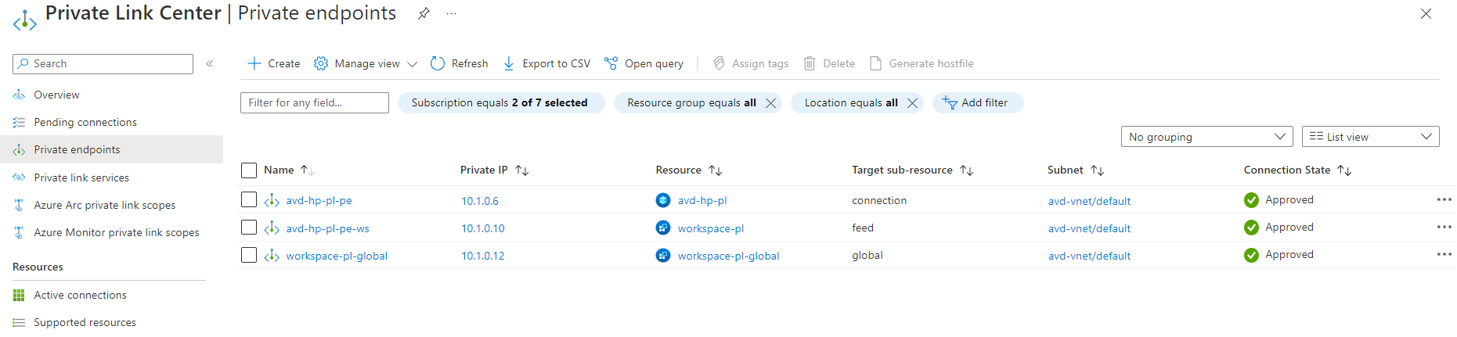This screenshot has width=1457, height=337.
Task: Refresh the private endpoints list
Action: click(460, 63)
